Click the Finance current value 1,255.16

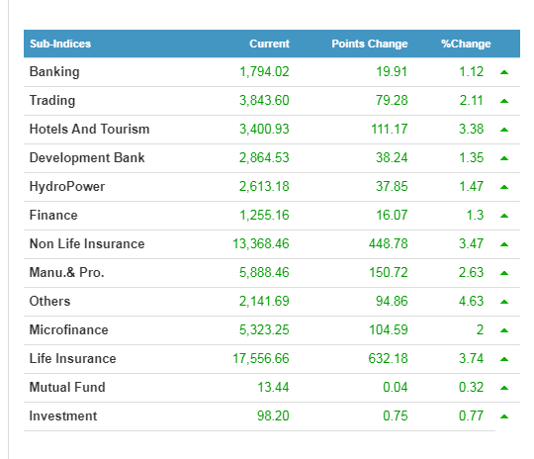click(x=264, y=216)
